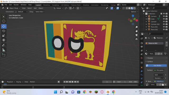Hide Plane.001 via eye icon
The height and width of the screenshot is (95, 169).
164,27
